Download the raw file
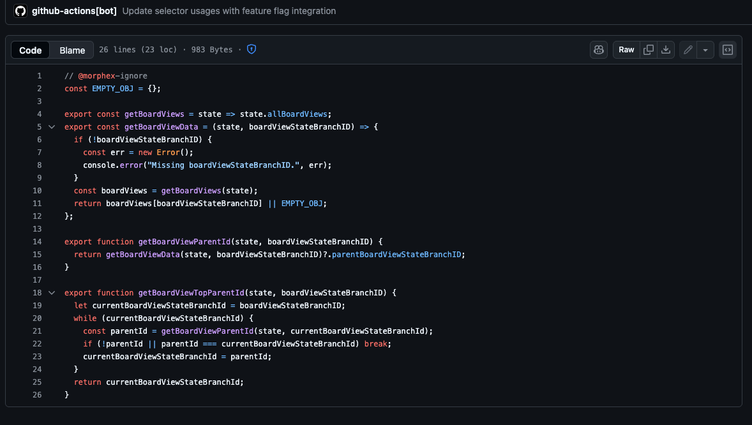This screenshot has width=752, height=425. tap(666, 49)
